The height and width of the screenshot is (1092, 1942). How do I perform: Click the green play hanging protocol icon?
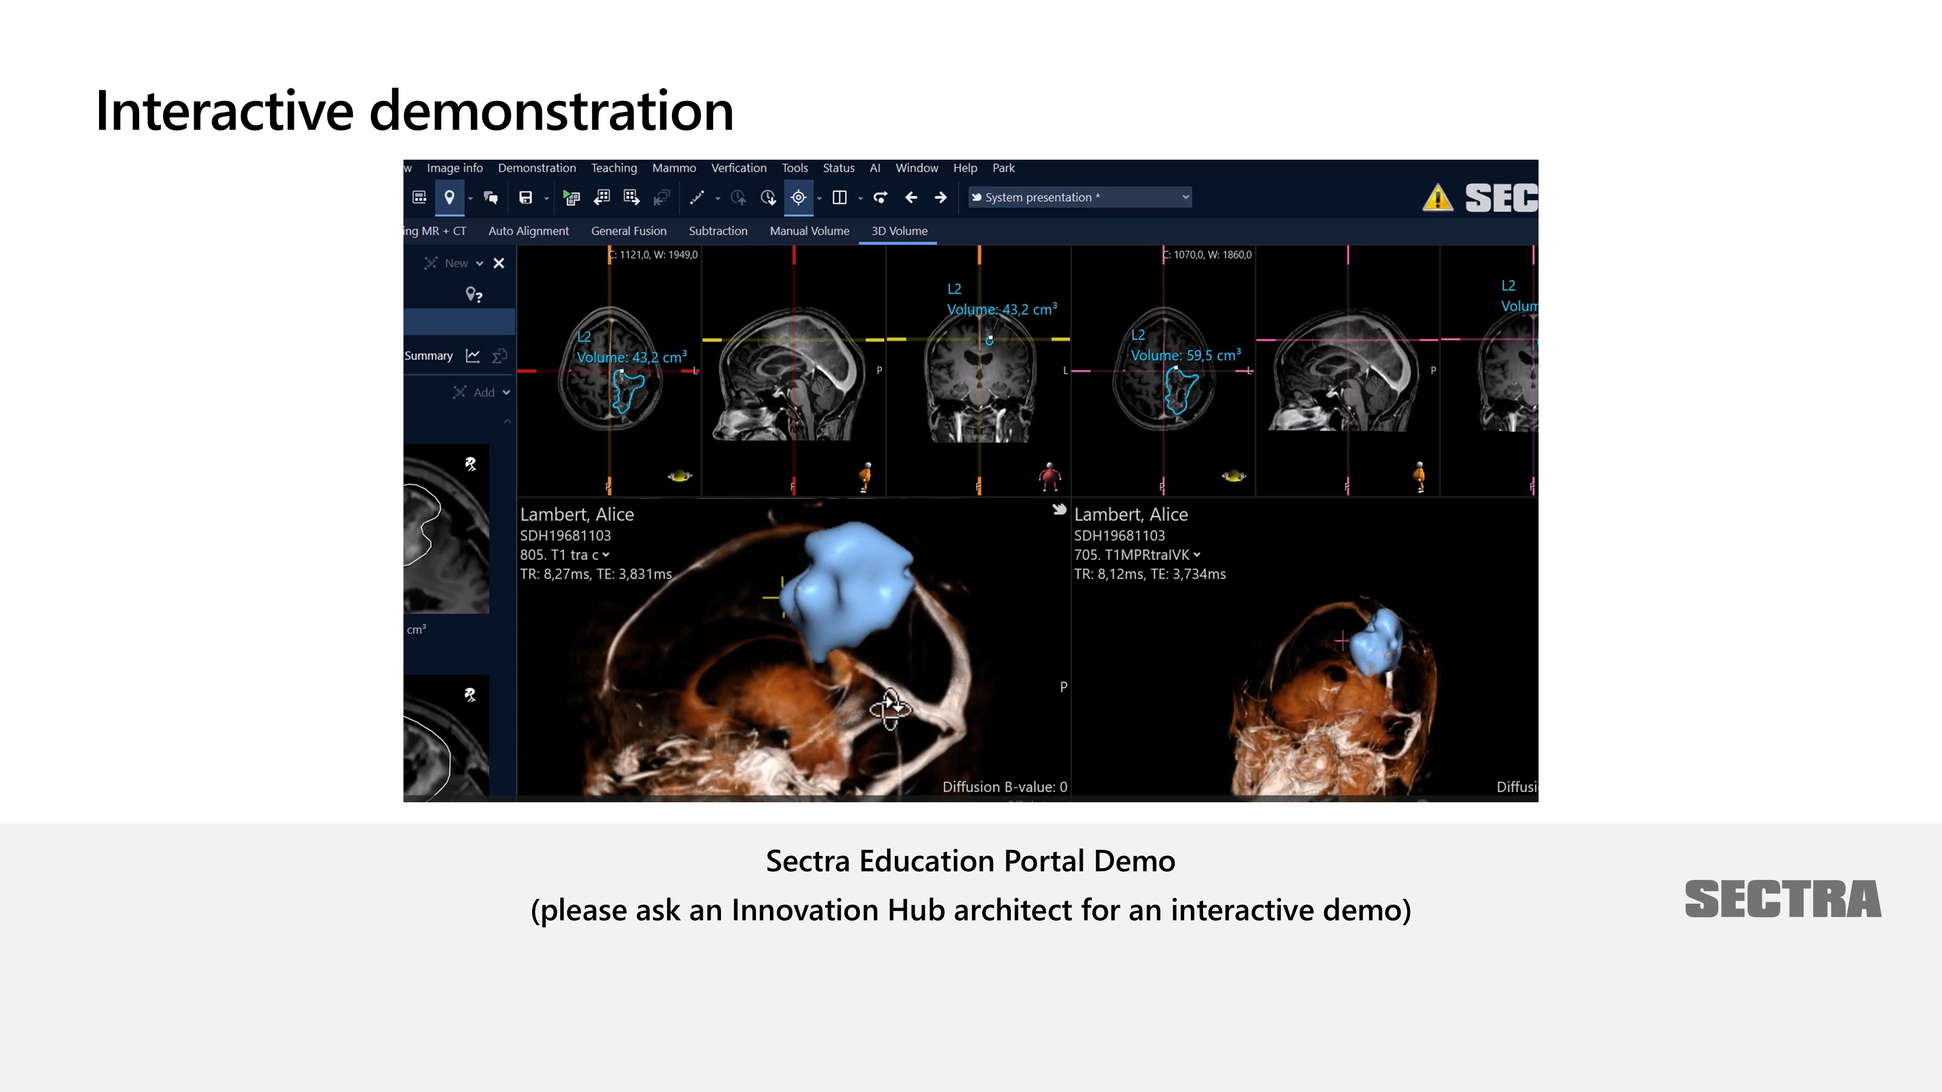tap(571, 198)
